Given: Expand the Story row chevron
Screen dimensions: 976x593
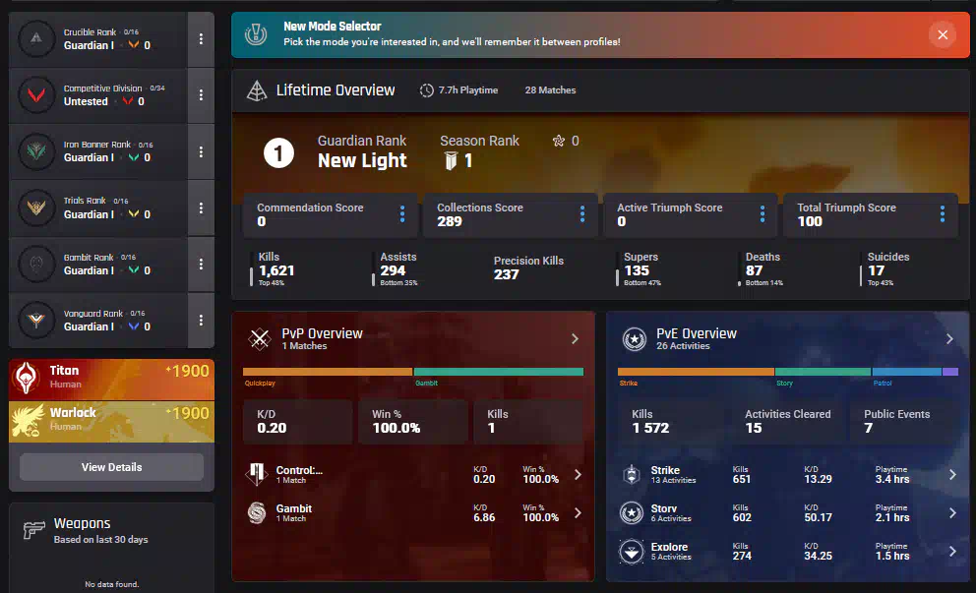Looking at the screenshot, I should click(952, 513).
